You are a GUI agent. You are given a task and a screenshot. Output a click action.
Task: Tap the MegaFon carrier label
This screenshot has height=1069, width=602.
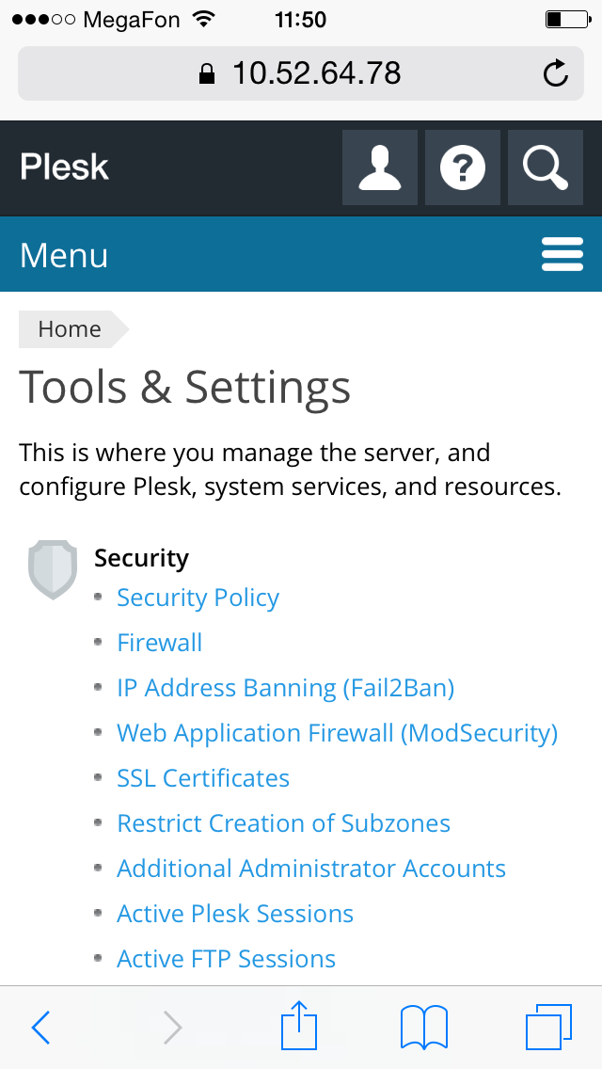coord(133,20)
